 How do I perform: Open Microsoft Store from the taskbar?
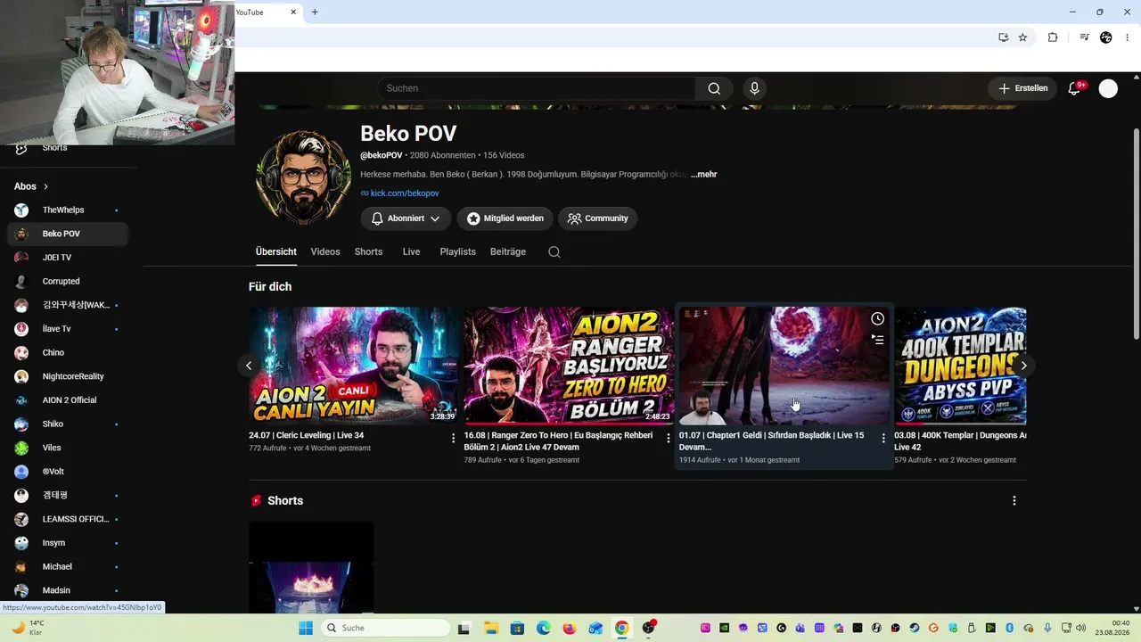[517, 628]
